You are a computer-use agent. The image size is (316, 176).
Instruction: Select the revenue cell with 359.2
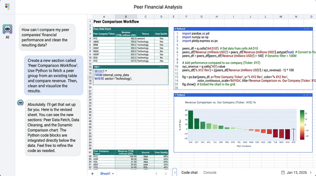[126, 45]
